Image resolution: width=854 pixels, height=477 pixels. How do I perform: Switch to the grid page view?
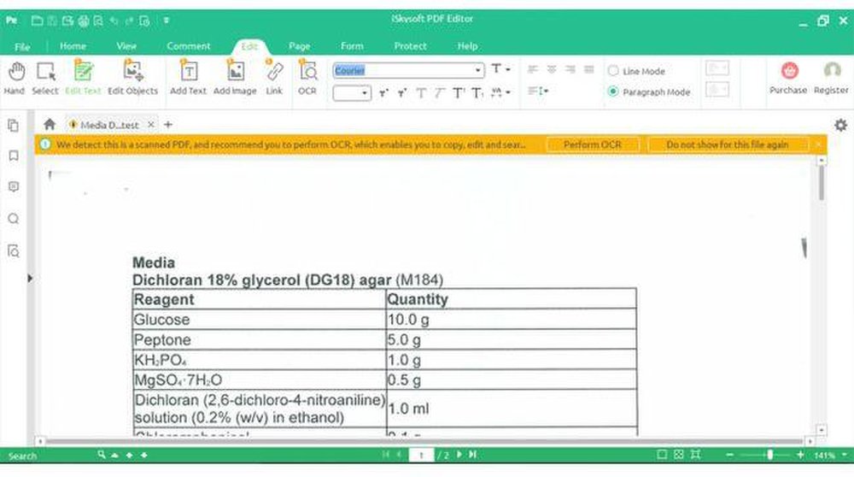pyautogui.click(x=679, y=454)
